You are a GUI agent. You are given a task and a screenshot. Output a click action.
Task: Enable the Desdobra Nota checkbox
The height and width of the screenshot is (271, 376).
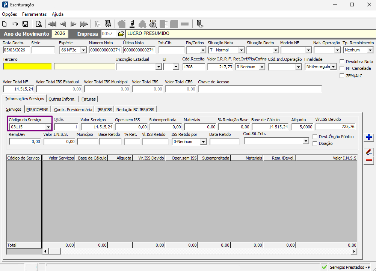pos(342,61)
